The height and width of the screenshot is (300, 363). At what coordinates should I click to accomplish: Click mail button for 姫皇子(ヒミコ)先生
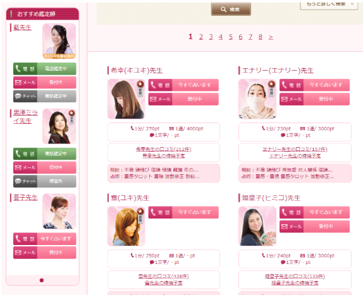pyautogui.click(x=314, y=226)
